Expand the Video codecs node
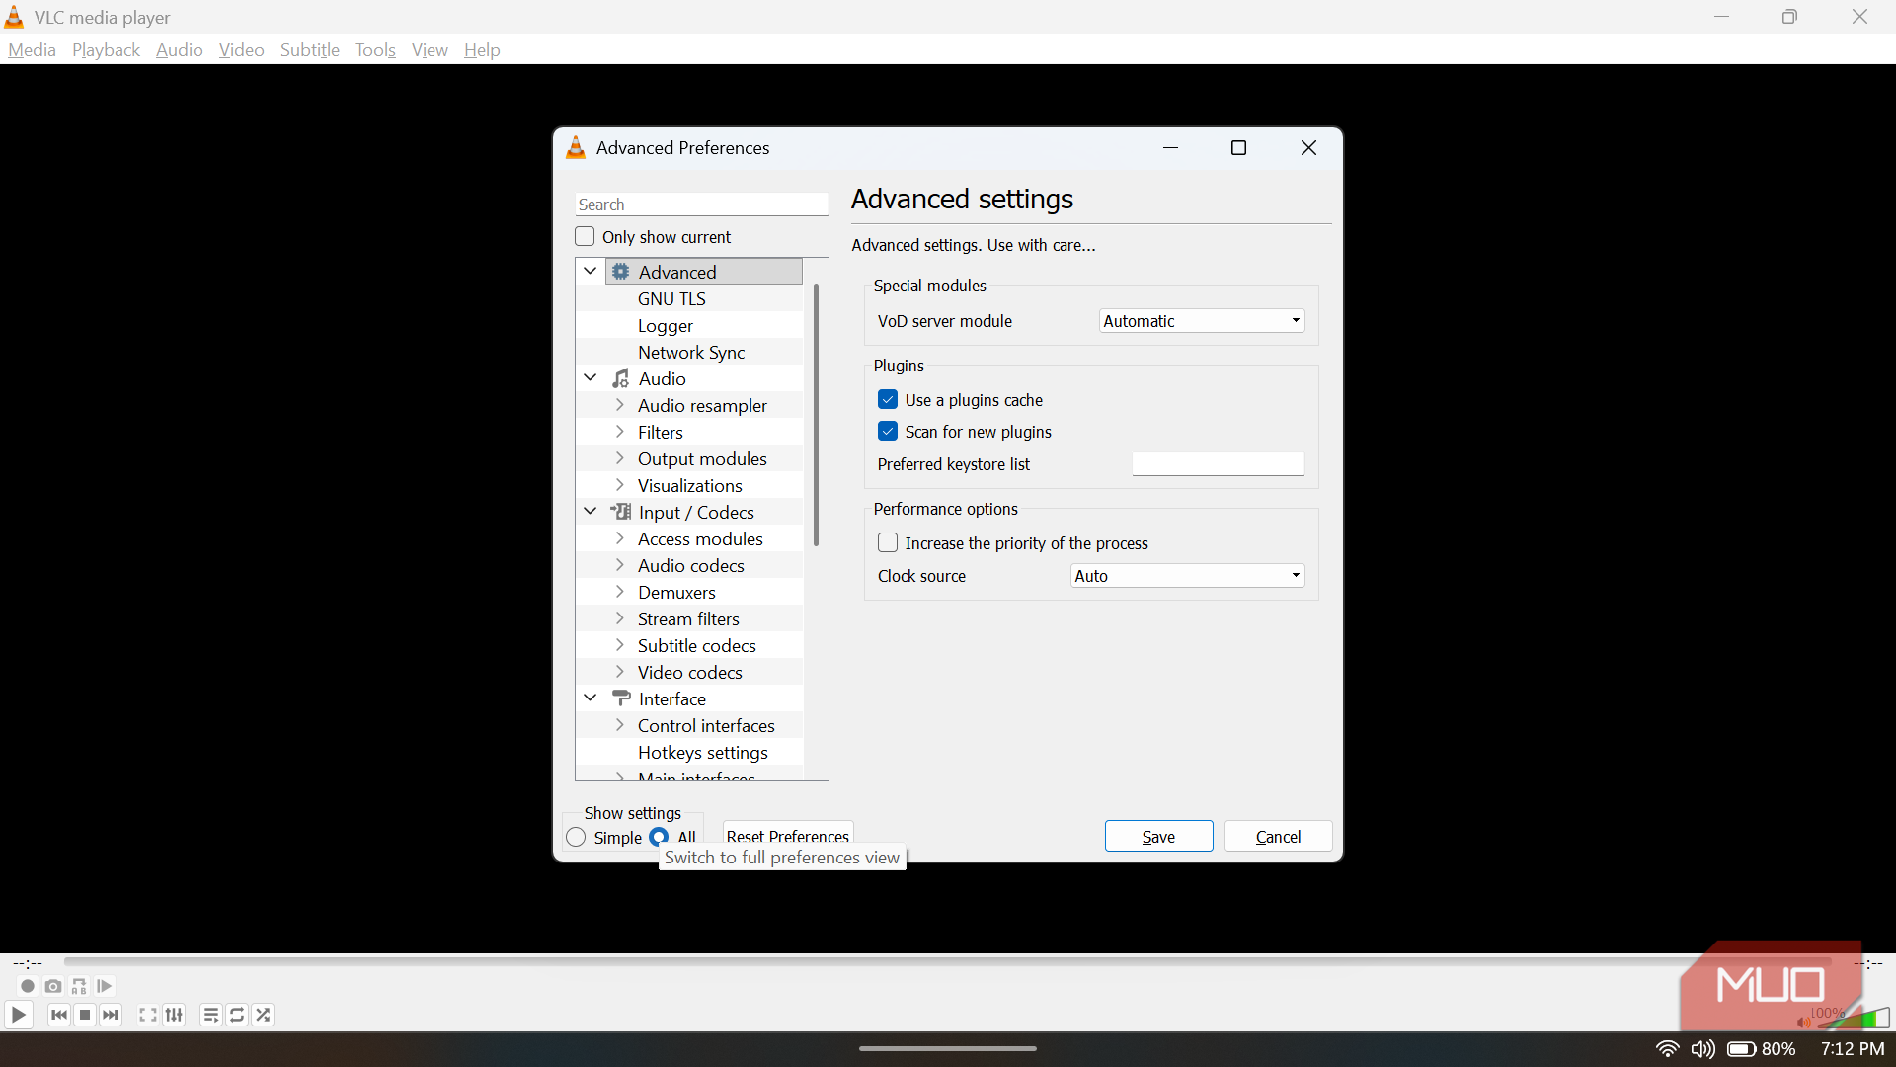 click(620, 672)
